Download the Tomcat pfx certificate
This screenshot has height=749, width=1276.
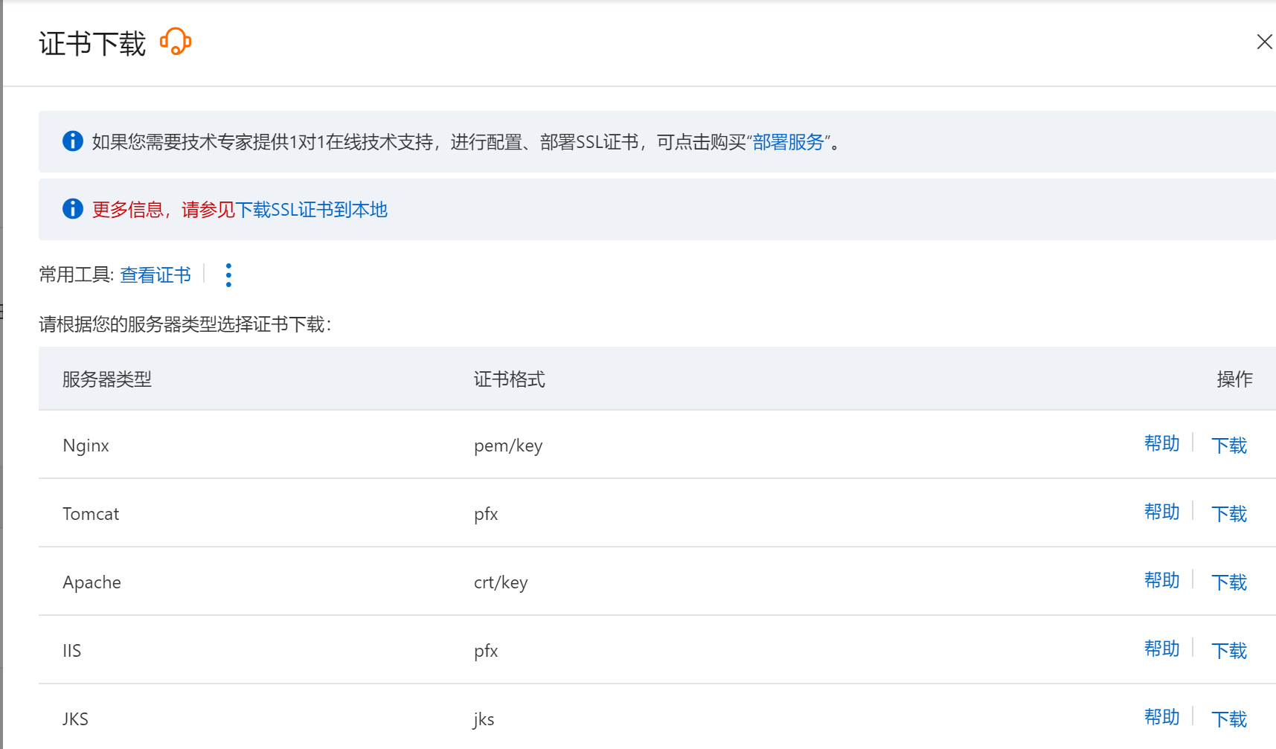point(1229,514)
